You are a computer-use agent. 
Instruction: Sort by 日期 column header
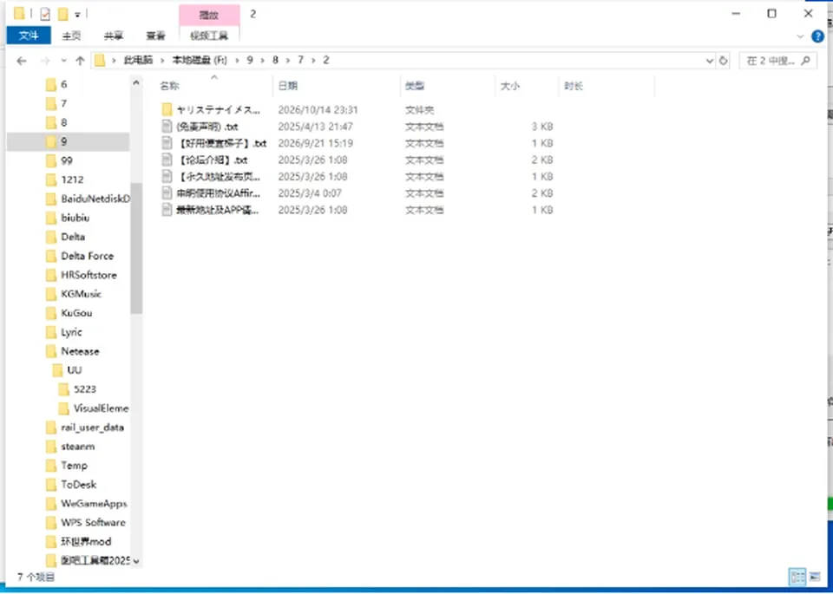click(288, 86)
